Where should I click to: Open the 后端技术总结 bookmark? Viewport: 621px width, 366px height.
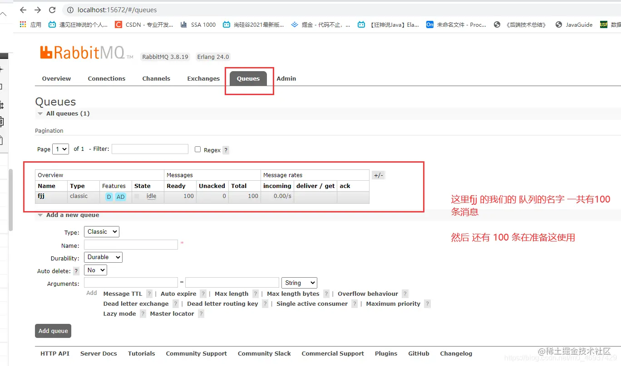(520, 25)
